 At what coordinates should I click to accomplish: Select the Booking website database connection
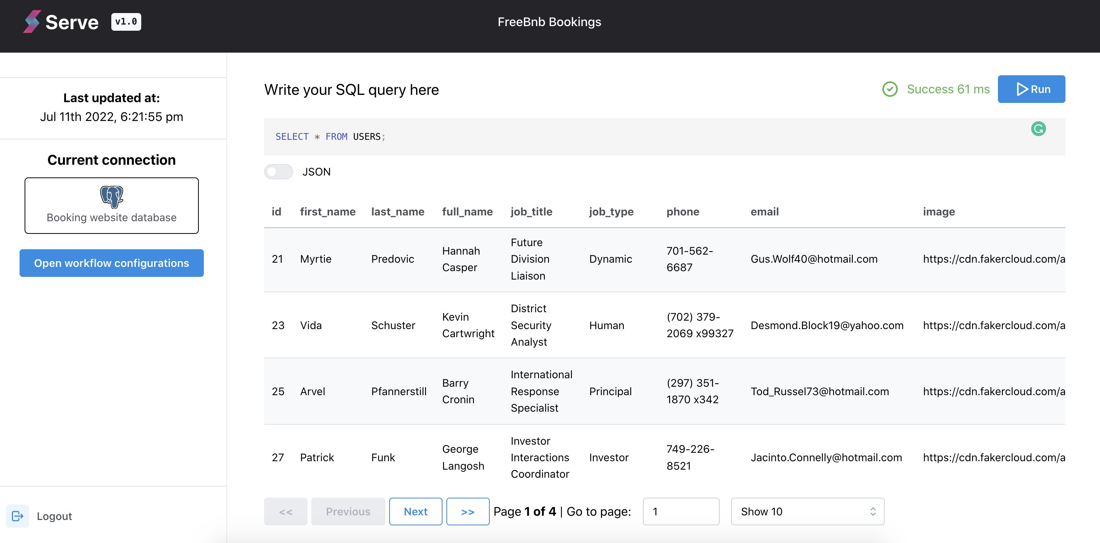click(x=111, y=205)
